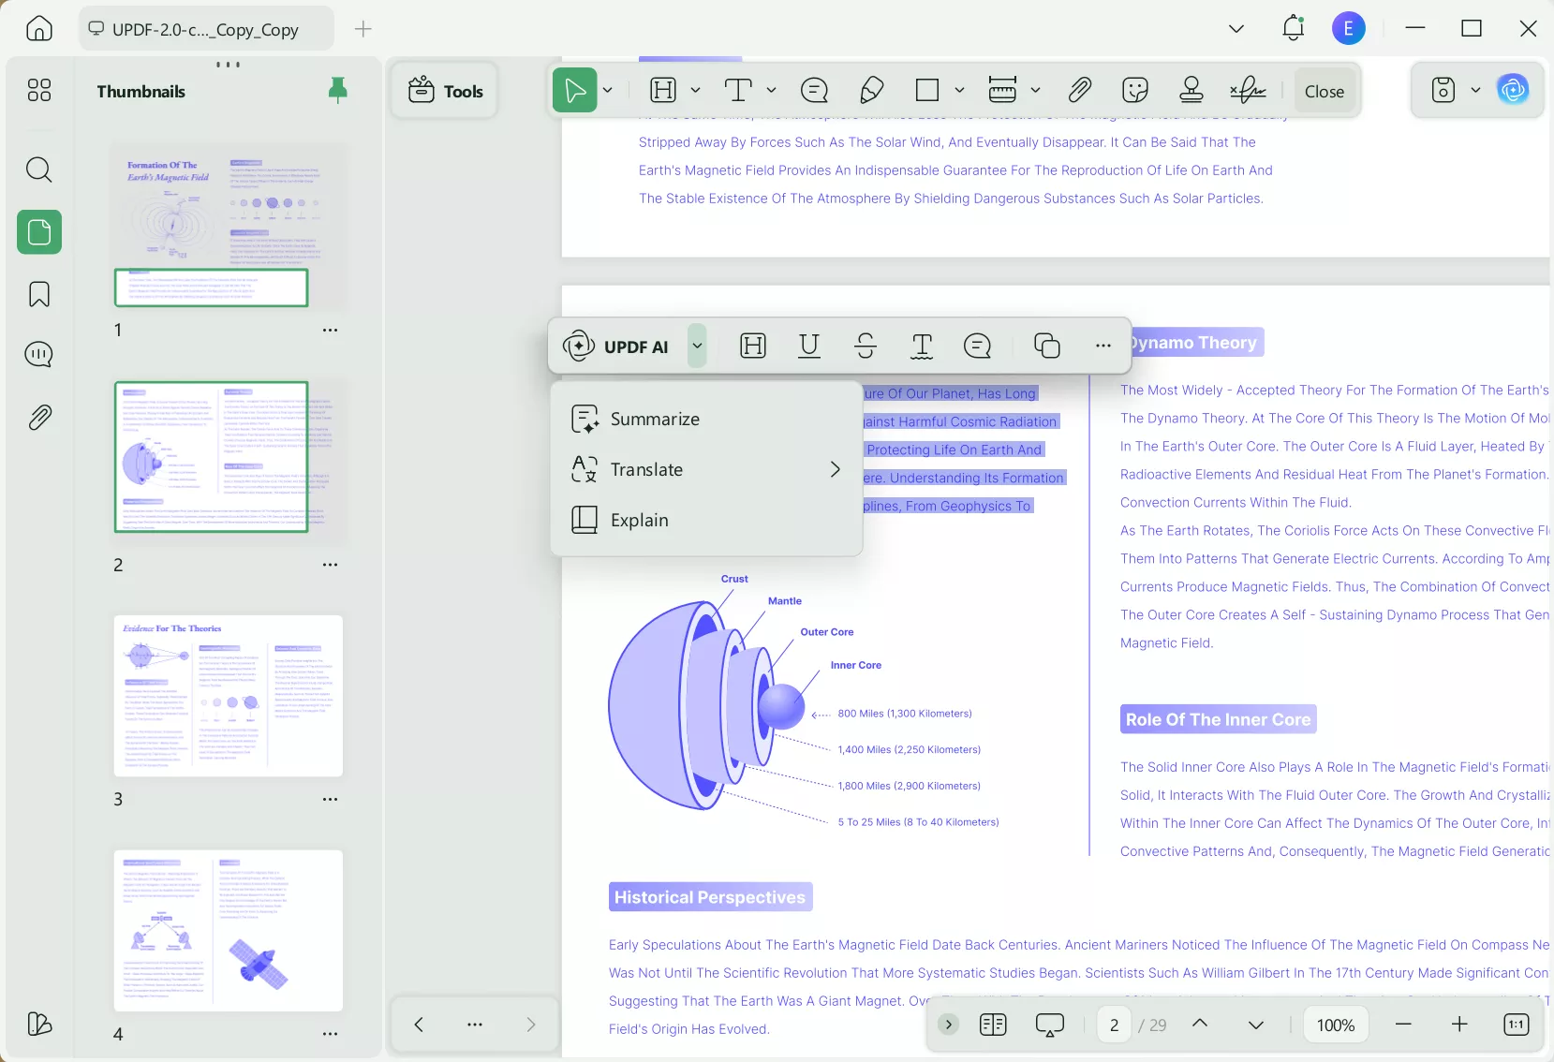Select the Pencil drawing tool

click(x=872, y=91)
